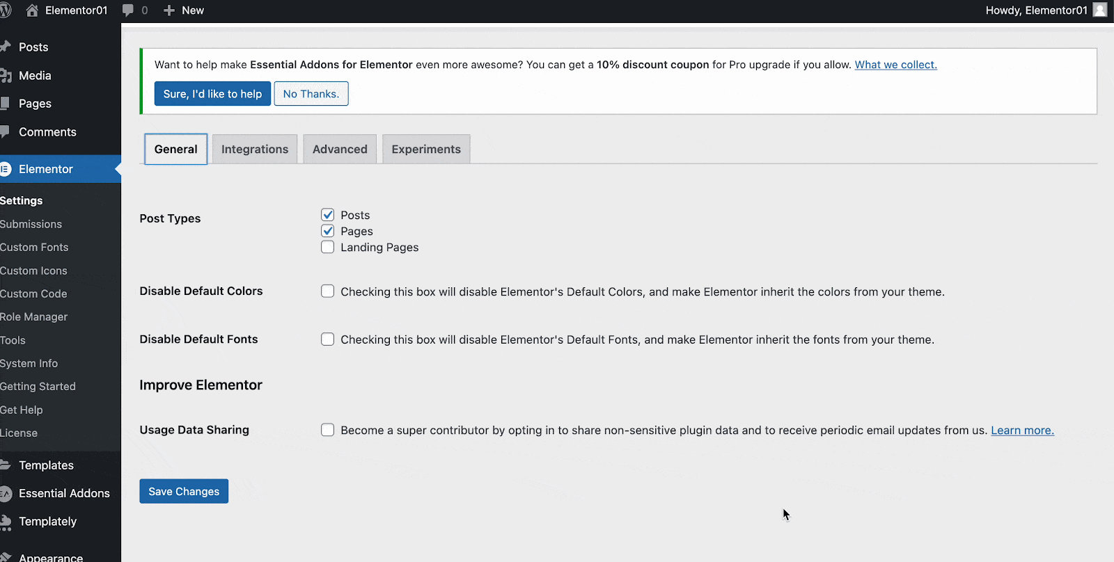Click the Disable Default Colors label
This screenshot has width=1114, height=562.
[x=201, y=291]
